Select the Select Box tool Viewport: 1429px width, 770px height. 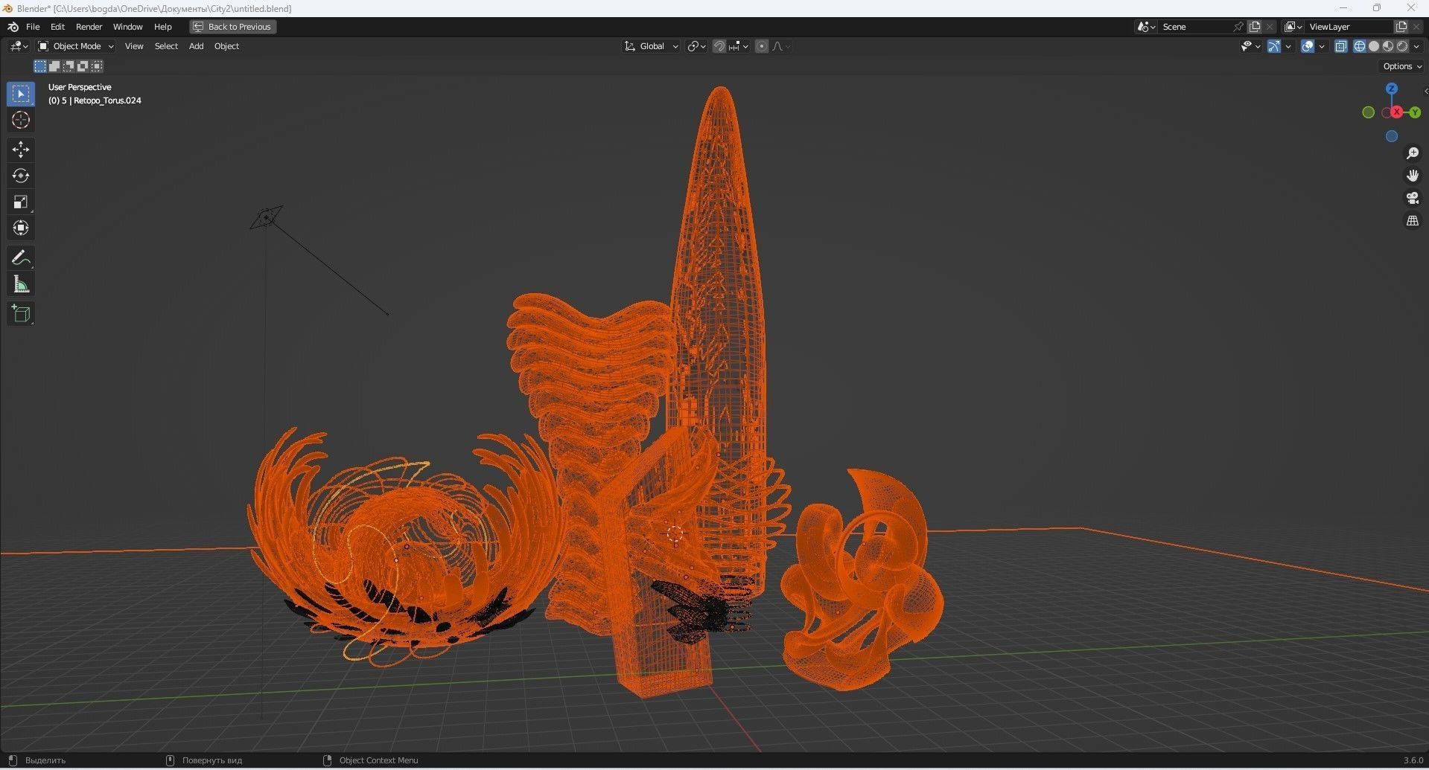pyautogui.click(x=21, y=94)
